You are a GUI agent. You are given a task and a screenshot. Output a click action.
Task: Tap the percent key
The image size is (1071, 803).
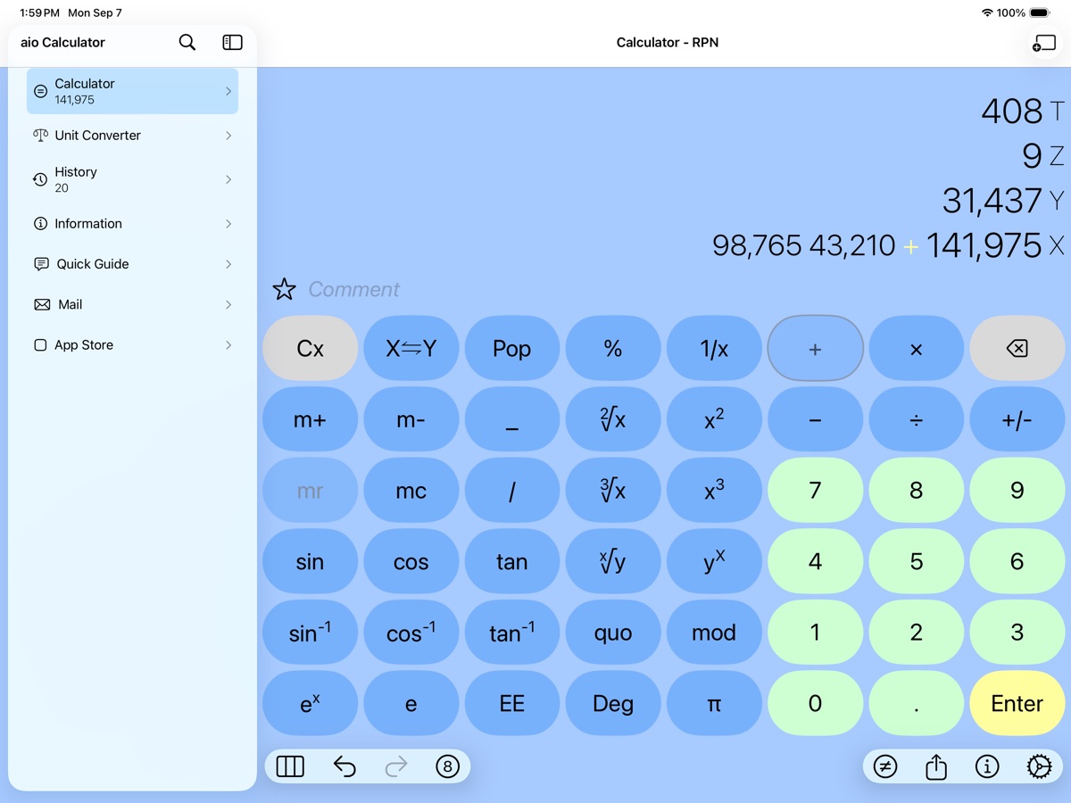613,349
